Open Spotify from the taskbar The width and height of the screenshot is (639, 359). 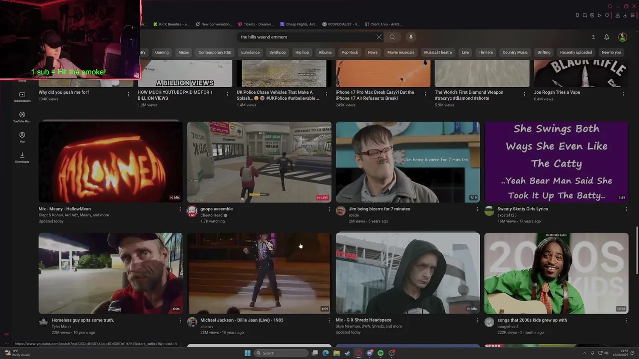pos(380,353)
